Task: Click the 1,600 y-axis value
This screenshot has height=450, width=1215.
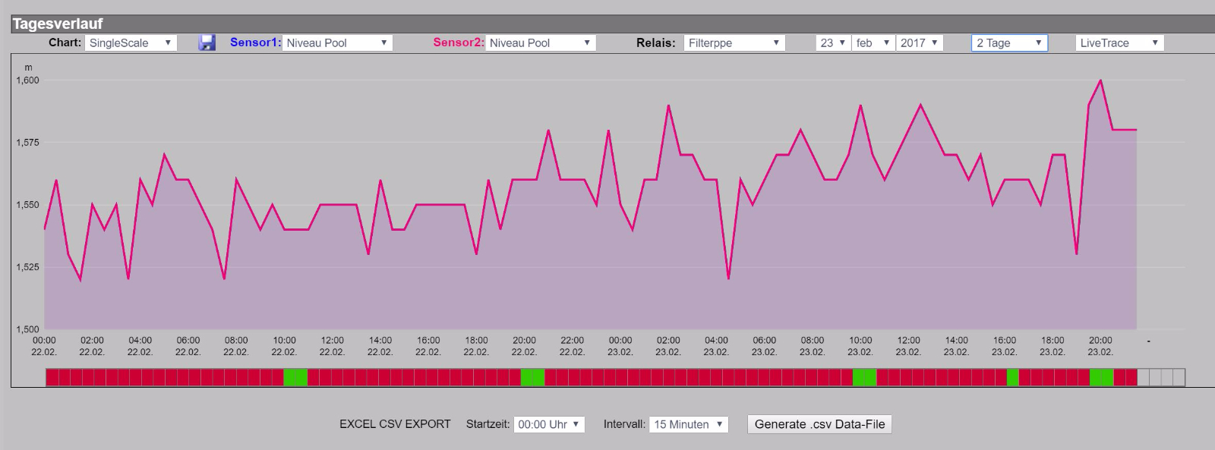Action: click(x=27, y=80)
